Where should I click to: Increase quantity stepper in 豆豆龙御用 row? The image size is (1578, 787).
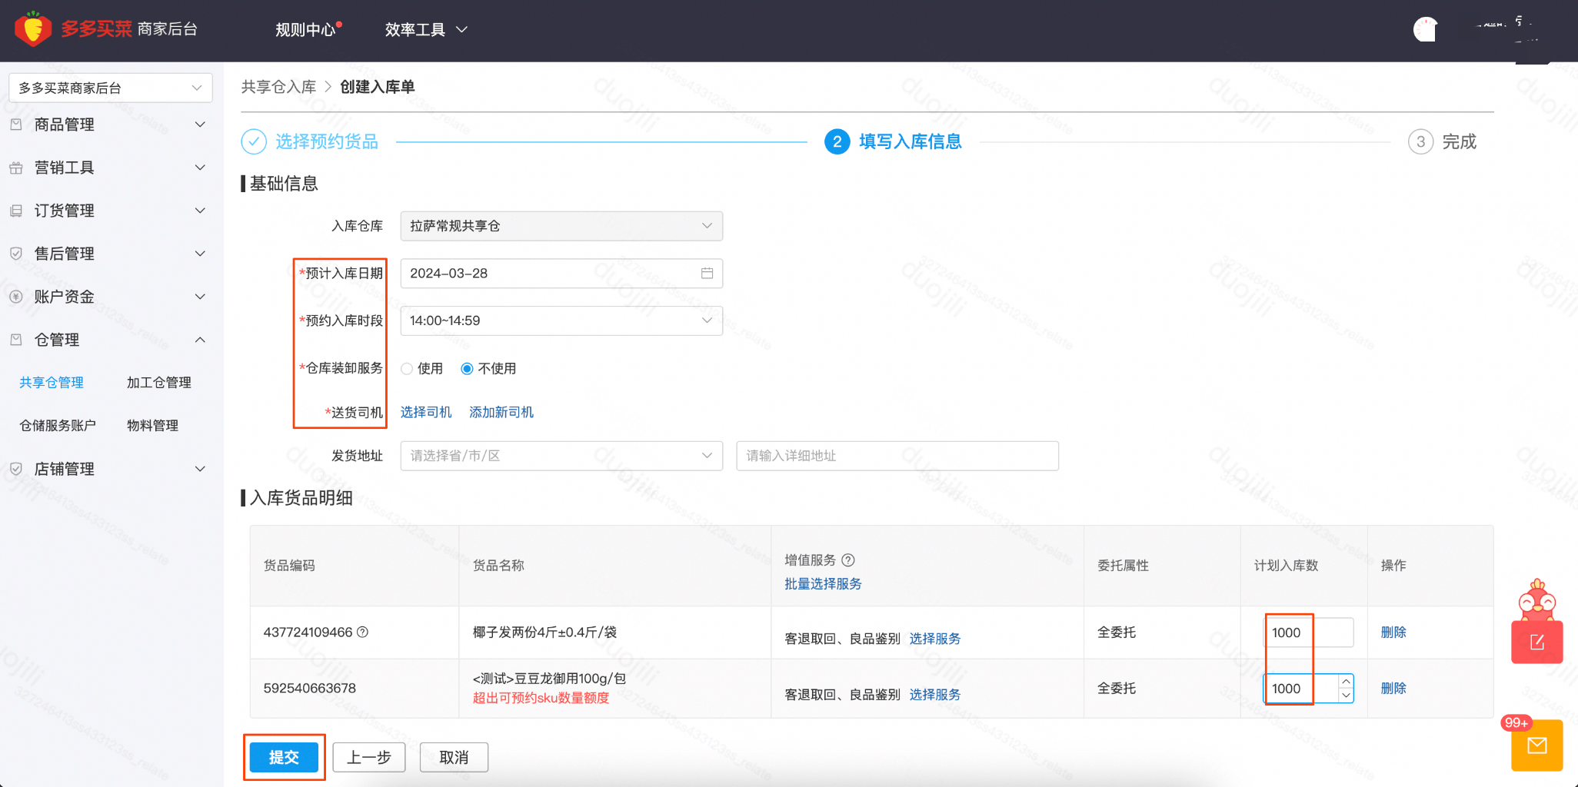(1346, 682)
